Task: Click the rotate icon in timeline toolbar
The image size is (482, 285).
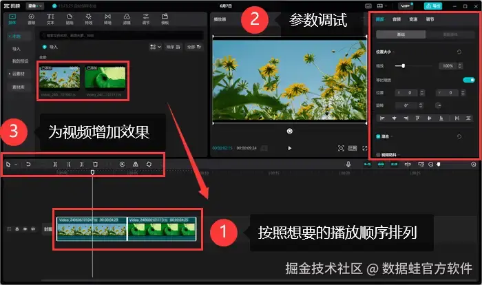Action: tap(149, 165)
